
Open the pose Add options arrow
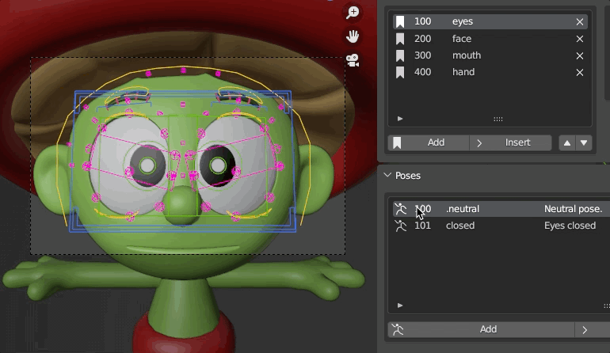tap(585, 330)
